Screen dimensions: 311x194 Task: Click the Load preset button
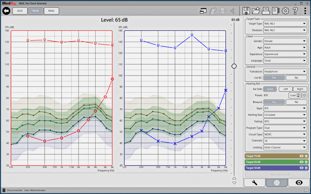(294, 95)
